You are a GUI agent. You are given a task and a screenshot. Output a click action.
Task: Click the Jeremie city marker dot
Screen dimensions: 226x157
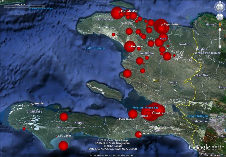pos(32,104)
